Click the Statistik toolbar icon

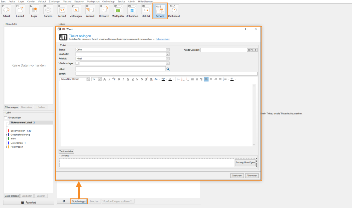(x=146, y=11)
